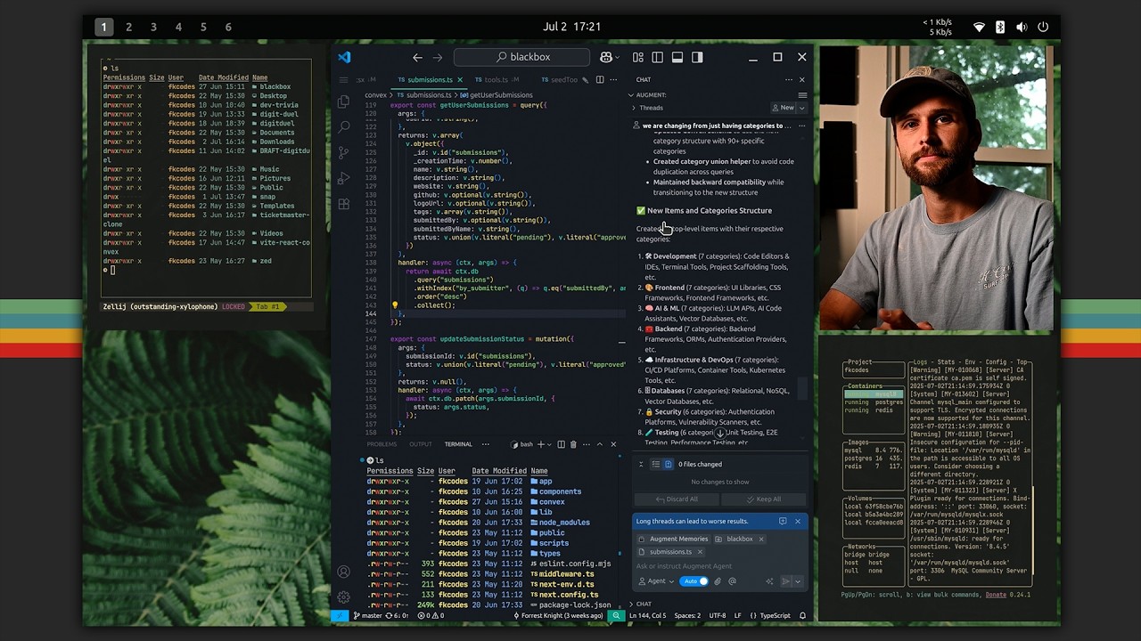The height and width of the screenshot is (641, 1141).
Task: Open notifications bell in the status bar
Action: pos(802,615)
